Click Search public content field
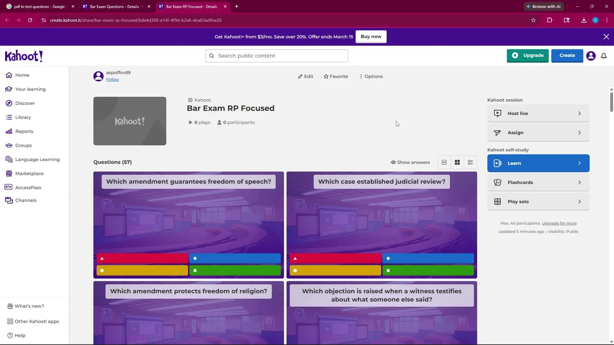 coord(277,56)
